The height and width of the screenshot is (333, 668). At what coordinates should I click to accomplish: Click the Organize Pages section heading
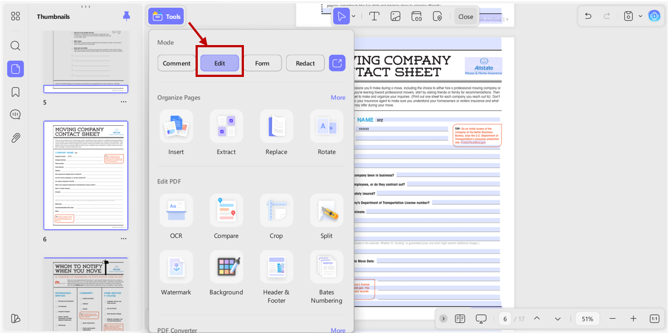[x=179, y=97]
